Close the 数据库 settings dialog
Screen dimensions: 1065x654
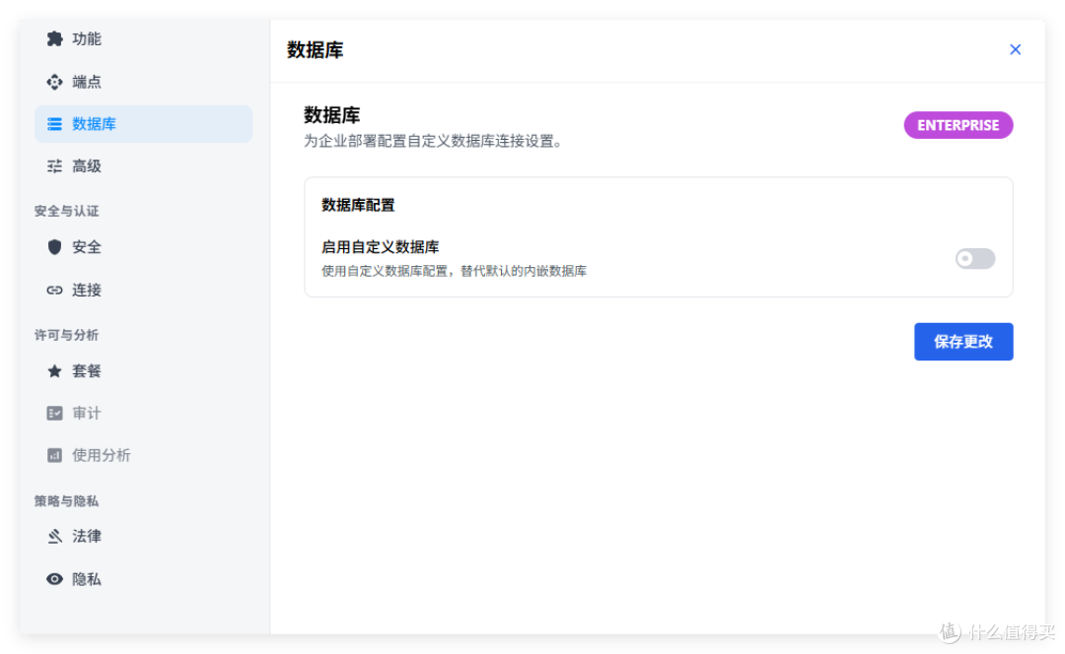tap(1015, 49)
